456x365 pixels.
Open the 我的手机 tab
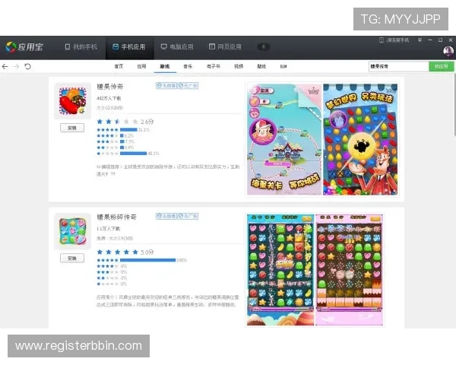click(81, 47)
